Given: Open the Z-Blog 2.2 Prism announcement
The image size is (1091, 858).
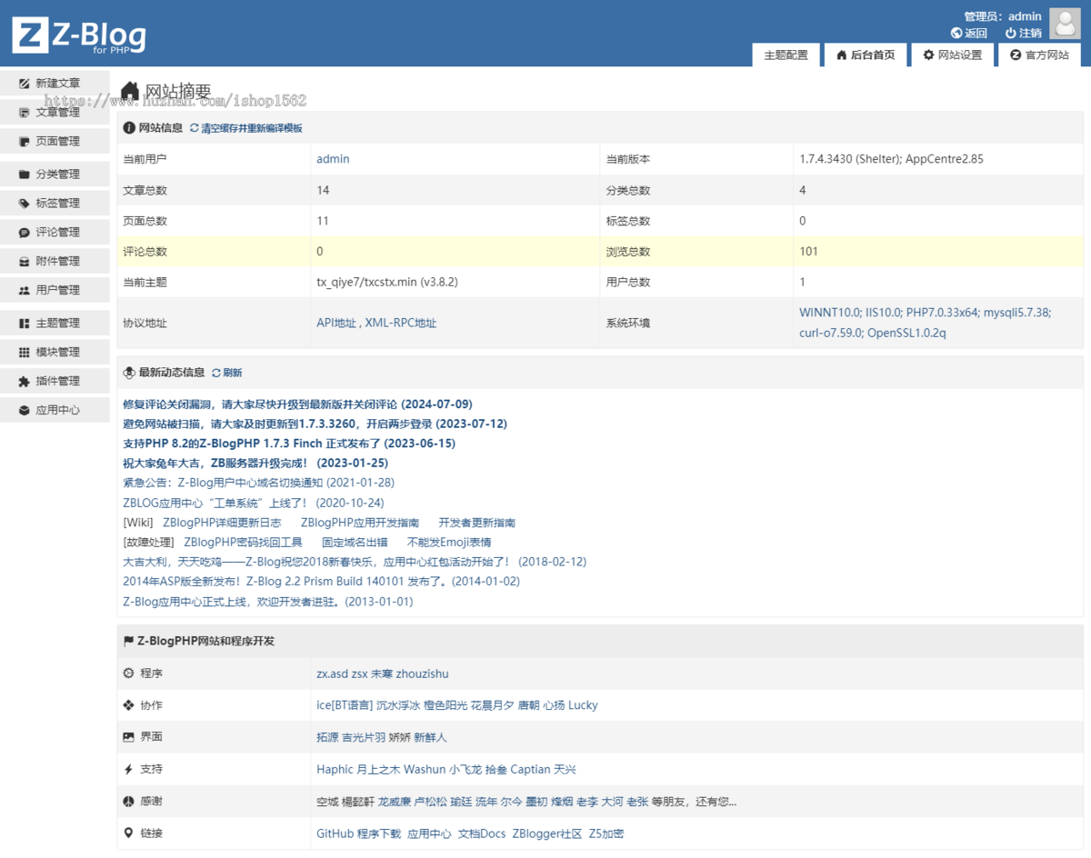Looking at the screenshot, I should pyautogui.click(x=321, y=581).
